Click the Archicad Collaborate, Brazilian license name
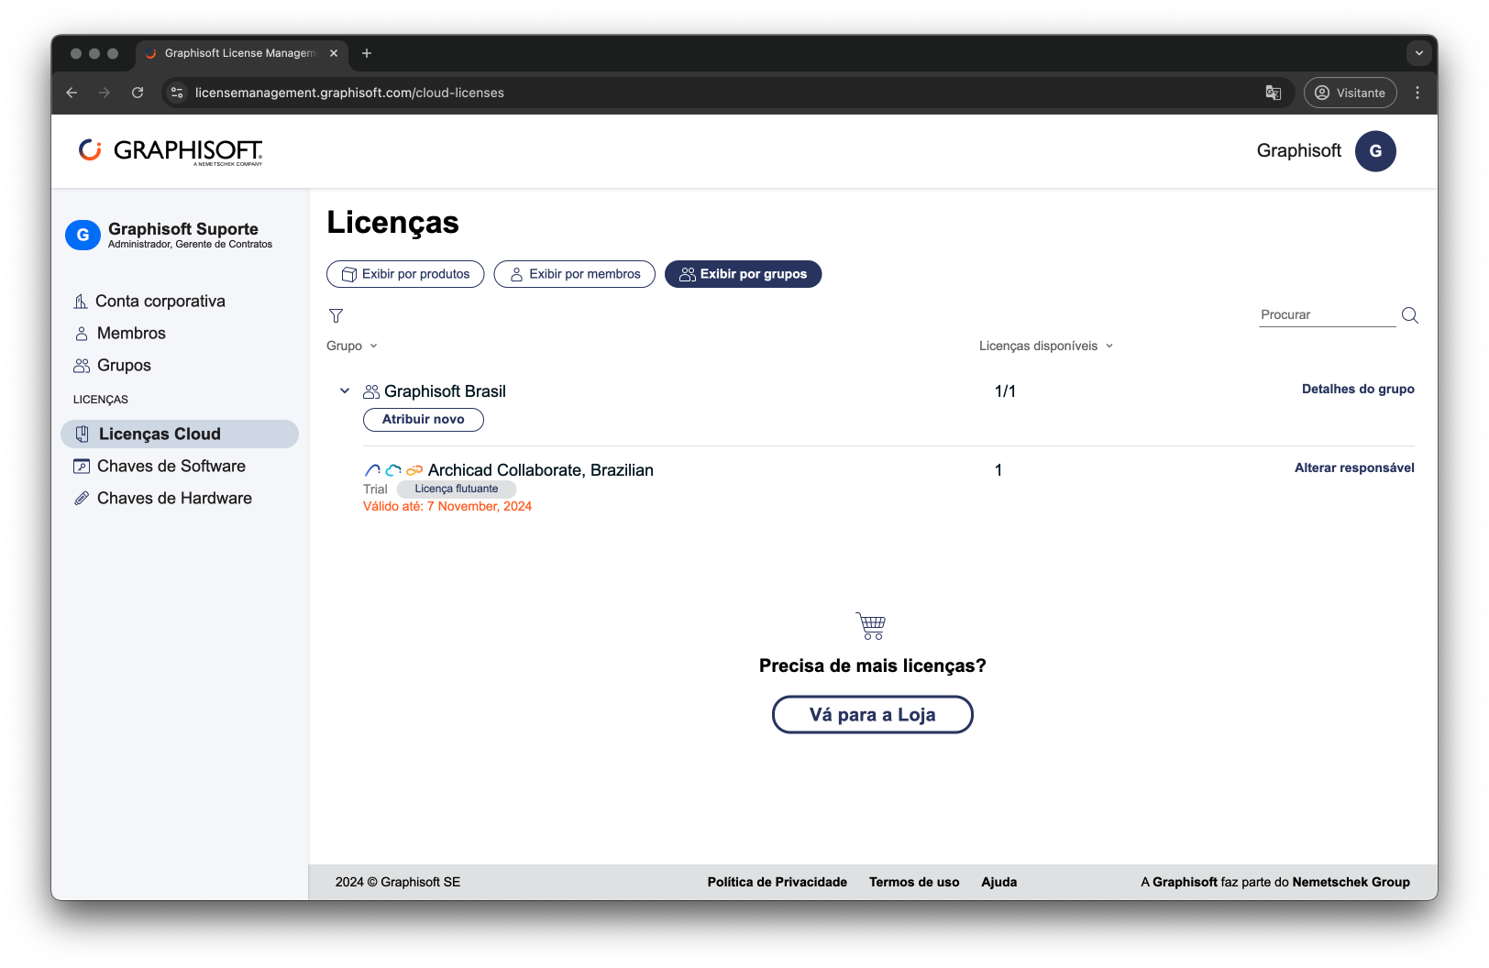 [541, 470]
